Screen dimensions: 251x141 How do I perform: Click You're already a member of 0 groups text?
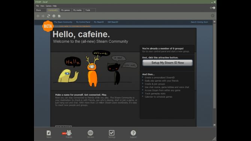click(163, 49)
